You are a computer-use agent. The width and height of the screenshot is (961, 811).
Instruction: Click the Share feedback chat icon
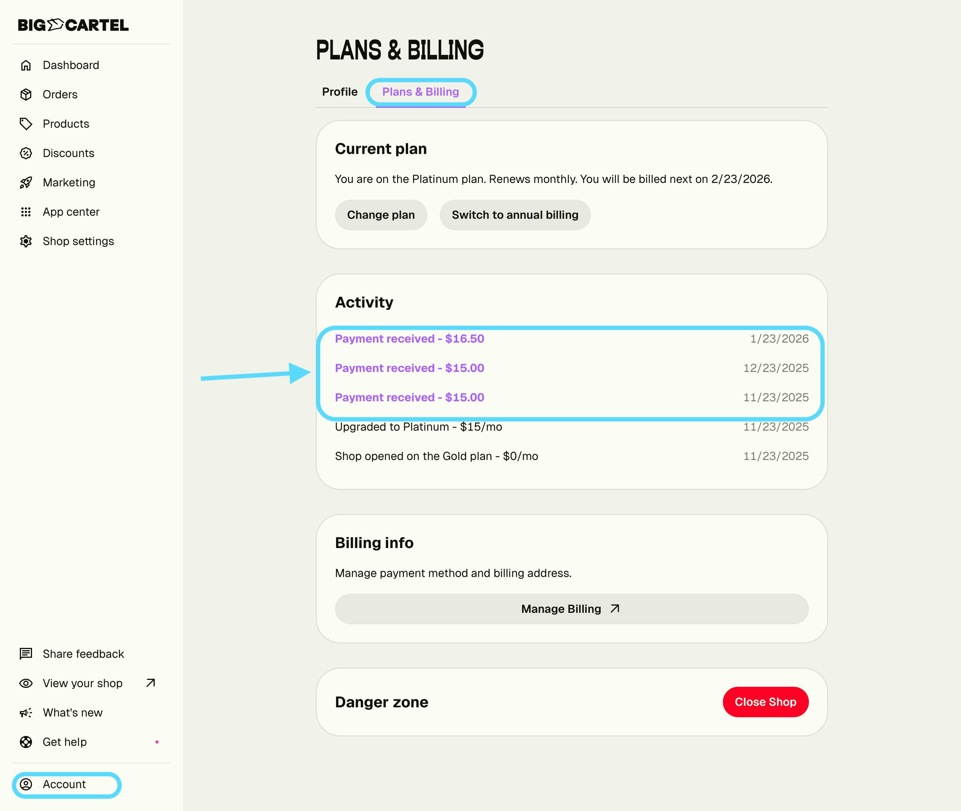[26, 654]
